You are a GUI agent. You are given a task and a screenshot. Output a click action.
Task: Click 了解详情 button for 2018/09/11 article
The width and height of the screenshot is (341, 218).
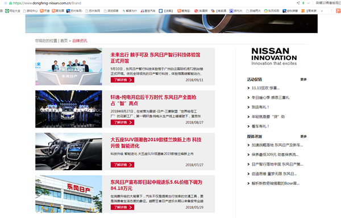(122, 80)
